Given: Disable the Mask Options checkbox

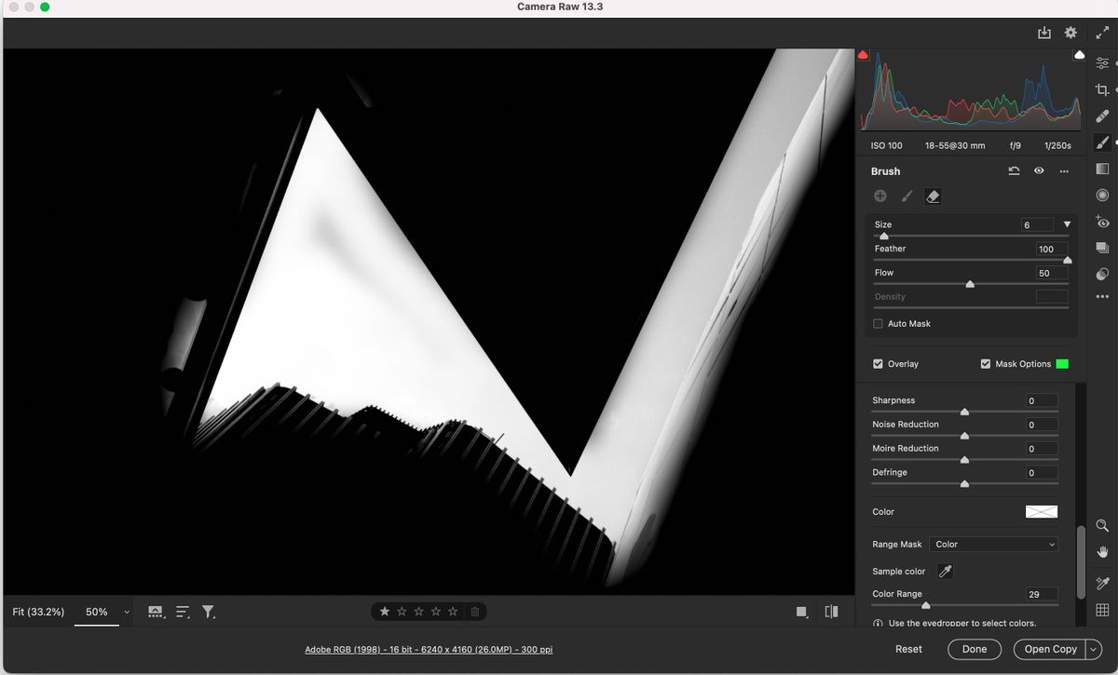Looking at the screenshot, I should click(x=985, y=364).
